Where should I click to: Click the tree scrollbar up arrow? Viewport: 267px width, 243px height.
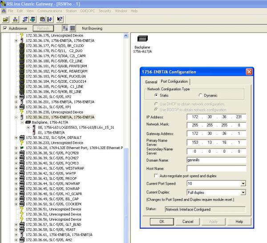[x=126, y=36]
